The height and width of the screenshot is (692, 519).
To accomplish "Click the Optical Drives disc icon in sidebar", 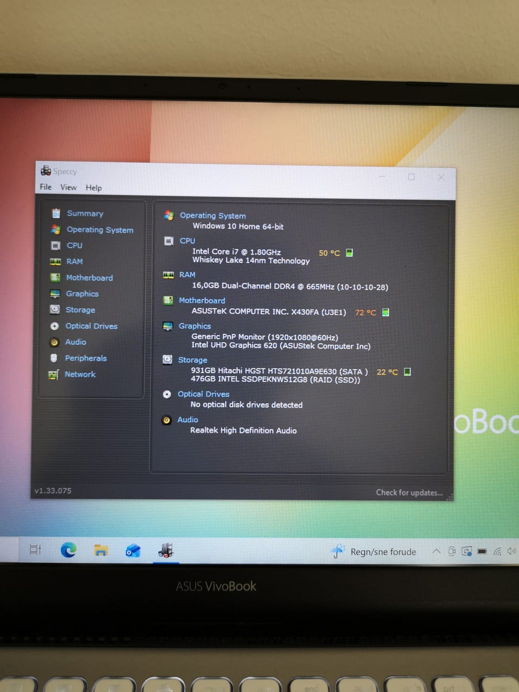I will pyautogui.click(x=54, y=326).
